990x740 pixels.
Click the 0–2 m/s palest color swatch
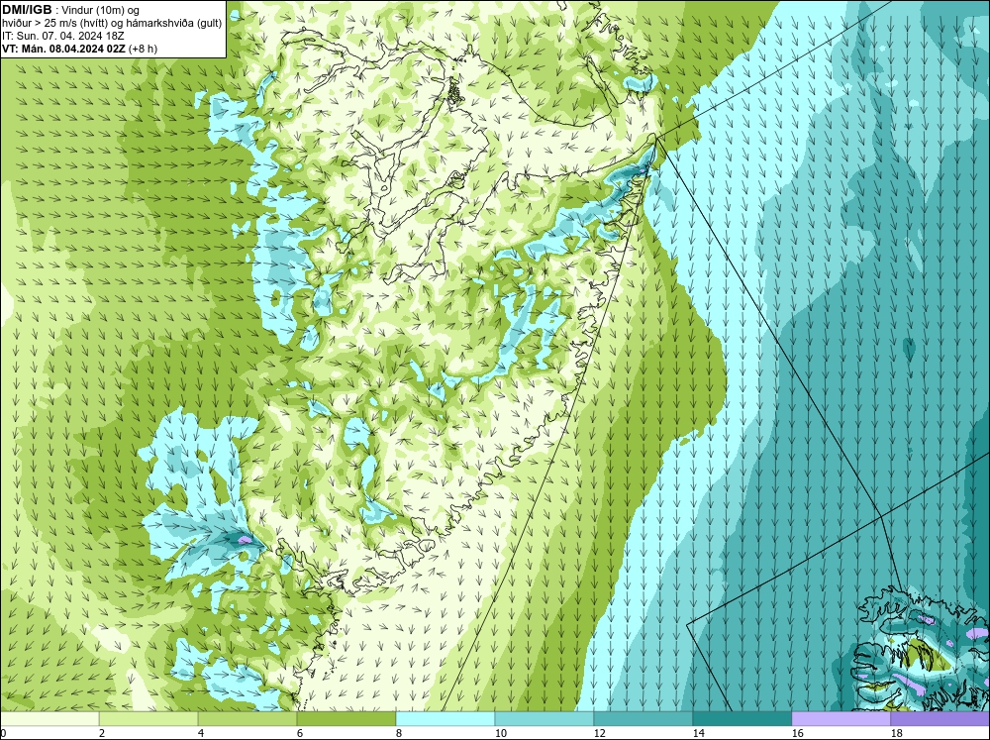[49, 719]
